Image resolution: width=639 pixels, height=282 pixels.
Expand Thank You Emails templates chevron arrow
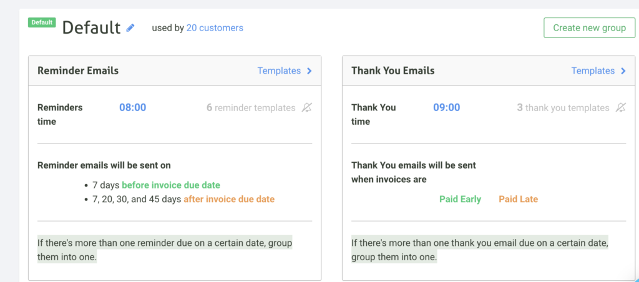pyautogui.click(x=623, y=71)
